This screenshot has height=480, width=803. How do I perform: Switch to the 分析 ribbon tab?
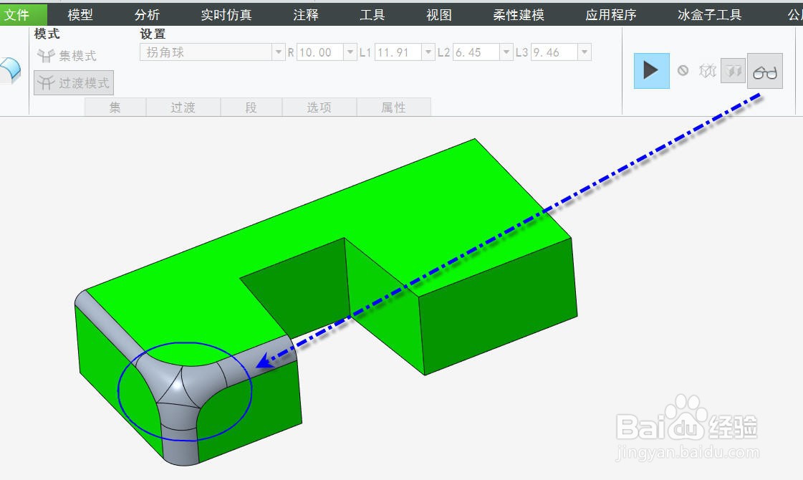point(147,15)
